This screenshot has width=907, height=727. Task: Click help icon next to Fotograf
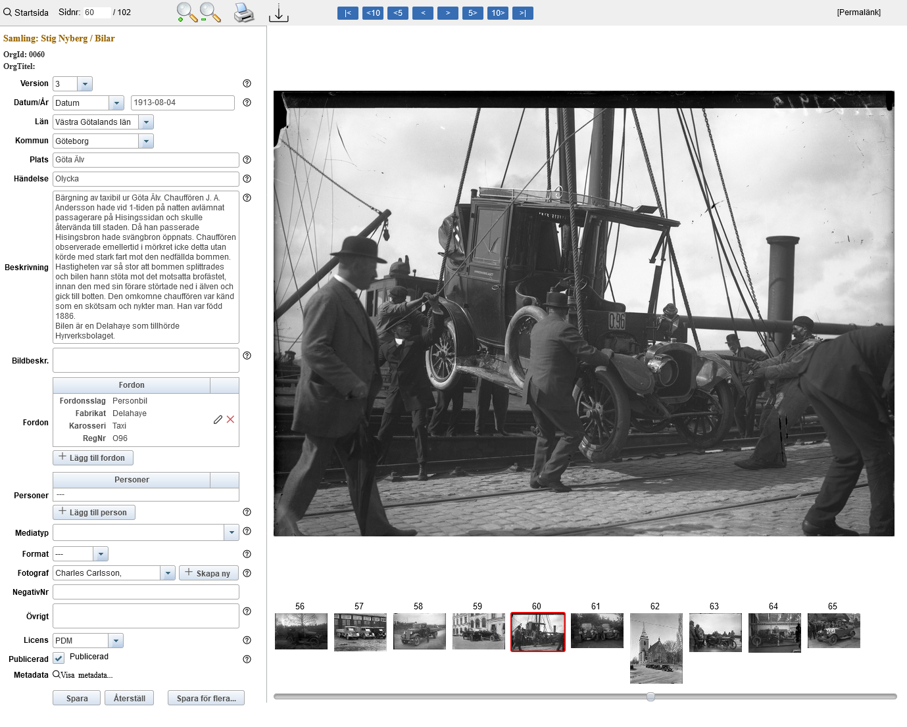[247, 573]
